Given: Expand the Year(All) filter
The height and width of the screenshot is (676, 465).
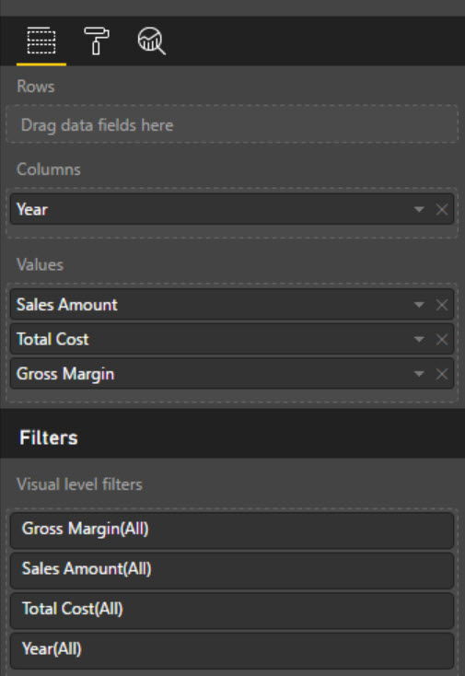Looking at the screenshot, I should 232,649.
